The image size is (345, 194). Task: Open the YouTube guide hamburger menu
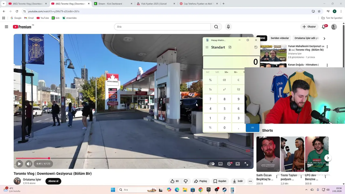click(x=6, y=27)
